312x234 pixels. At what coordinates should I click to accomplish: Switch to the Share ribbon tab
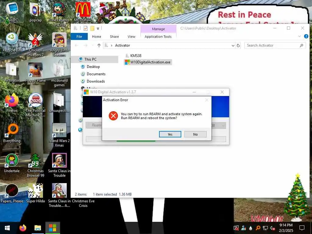coord(114,37)
